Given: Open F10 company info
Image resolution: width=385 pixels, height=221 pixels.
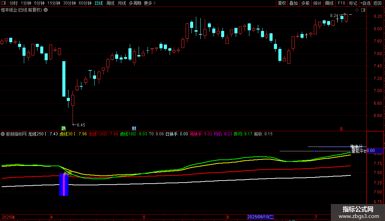Looking at the screenshot, I should pos(341,3).
